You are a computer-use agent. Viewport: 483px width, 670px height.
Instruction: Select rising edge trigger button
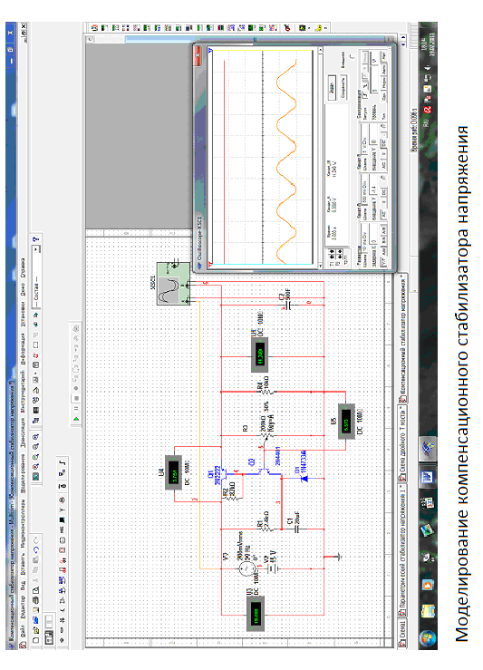pos(365,93)
